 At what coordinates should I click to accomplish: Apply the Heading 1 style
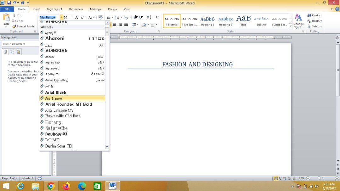coord(207,21)
